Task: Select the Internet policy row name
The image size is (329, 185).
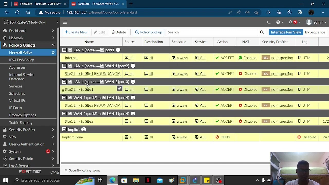Action: [71, 58]
